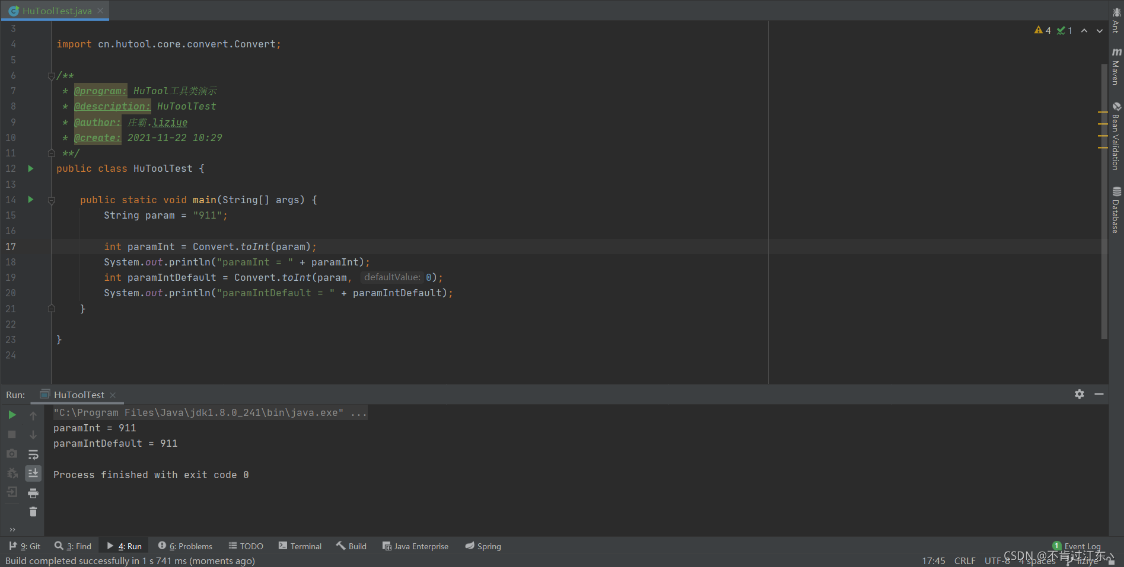Click import cn.hutool.core.convert.Convert line
The width and height of the screenshot is (1124, 567).
168,44
